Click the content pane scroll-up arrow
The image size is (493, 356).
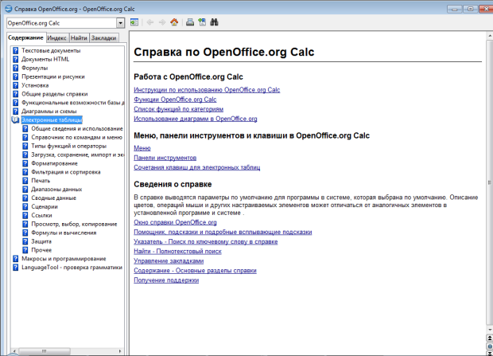tap(490, 36)
